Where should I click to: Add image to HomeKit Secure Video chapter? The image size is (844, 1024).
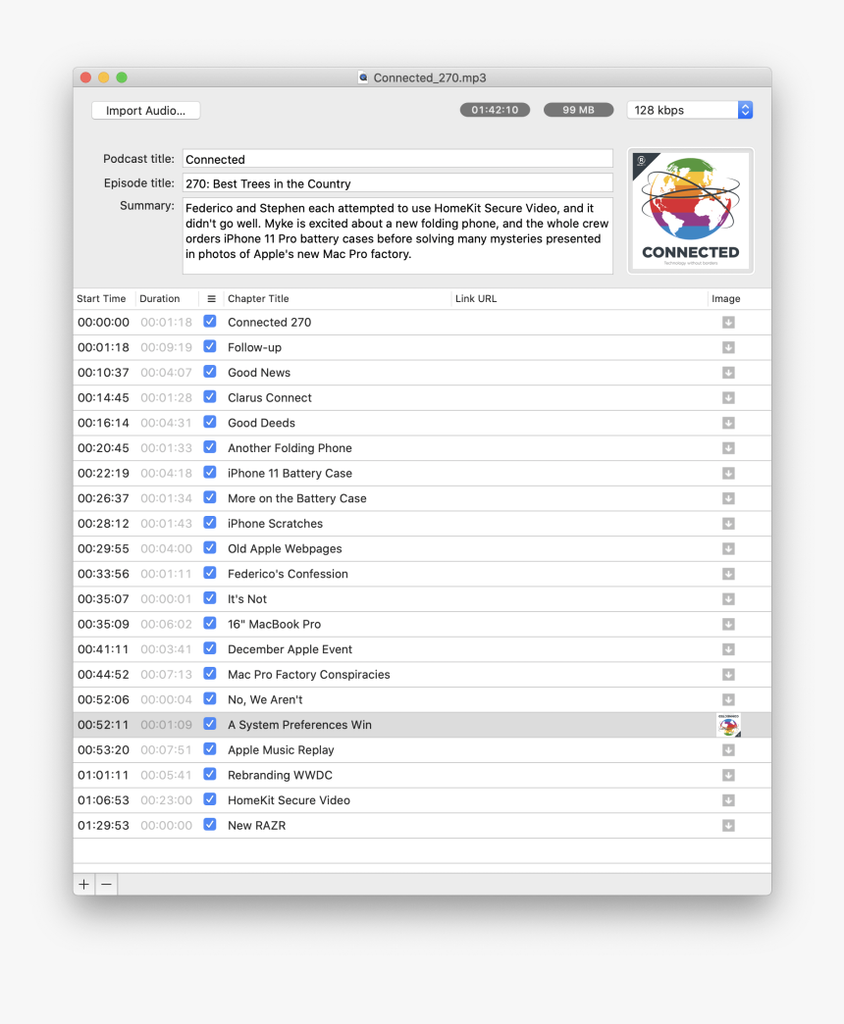point(728,800)
